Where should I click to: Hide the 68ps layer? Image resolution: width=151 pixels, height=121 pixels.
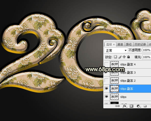(107, 96)
